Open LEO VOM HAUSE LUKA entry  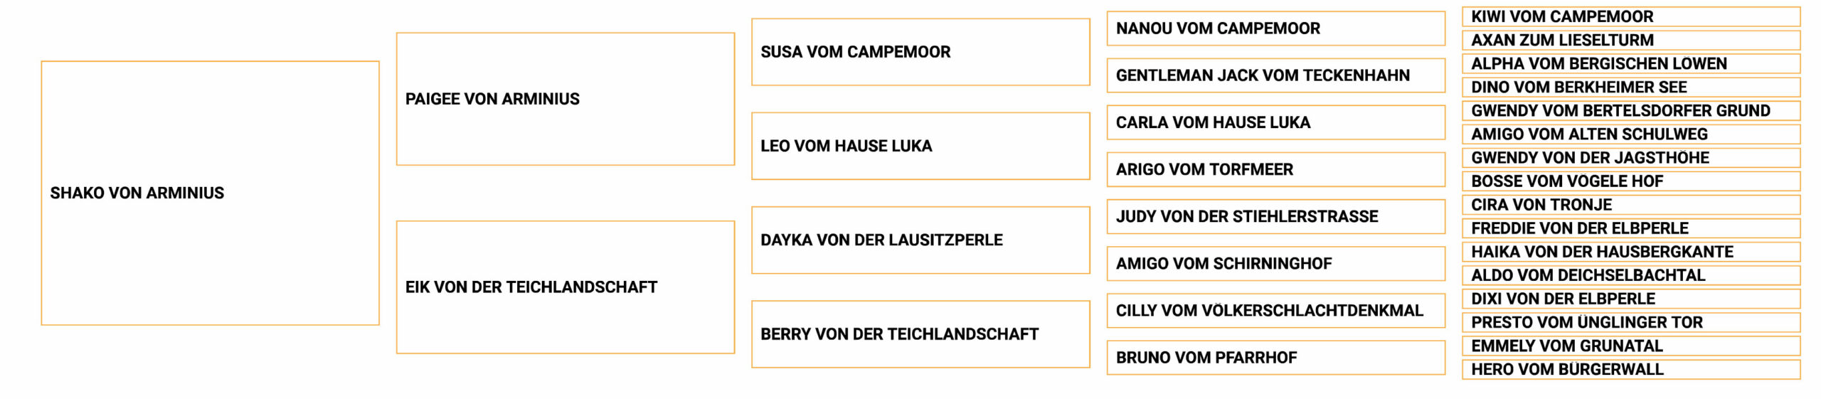[x=920, y=146]
